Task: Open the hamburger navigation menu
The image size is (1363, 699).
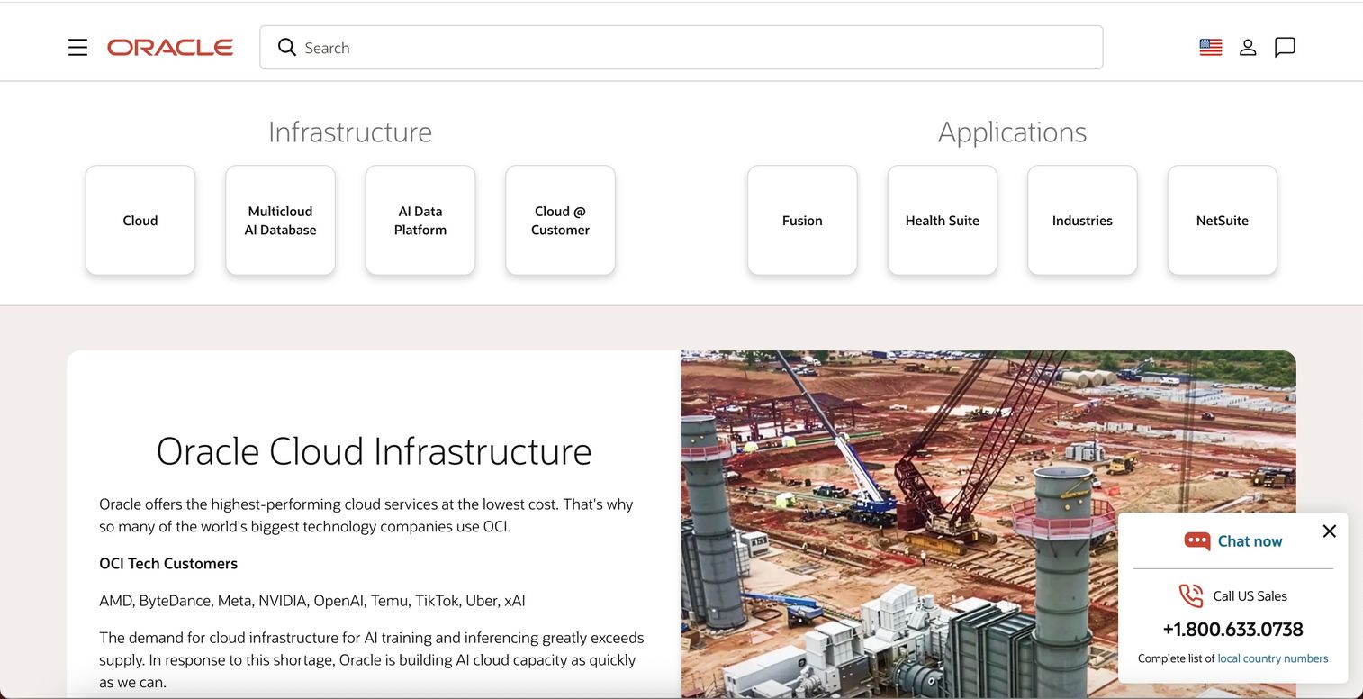Action: pyautogui.click(x=78, y=48)
